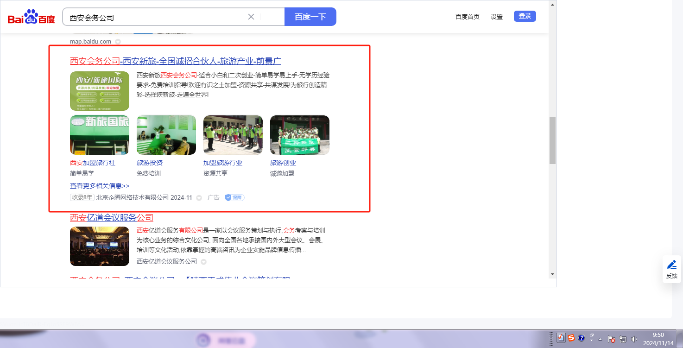
Task: Click the Sogou input method tray icon
Action: click(571, 338)
